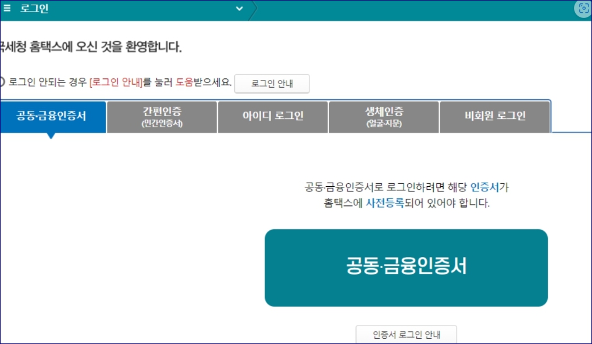Open the 아이디 로그인 tab

(x=272, y=116)
